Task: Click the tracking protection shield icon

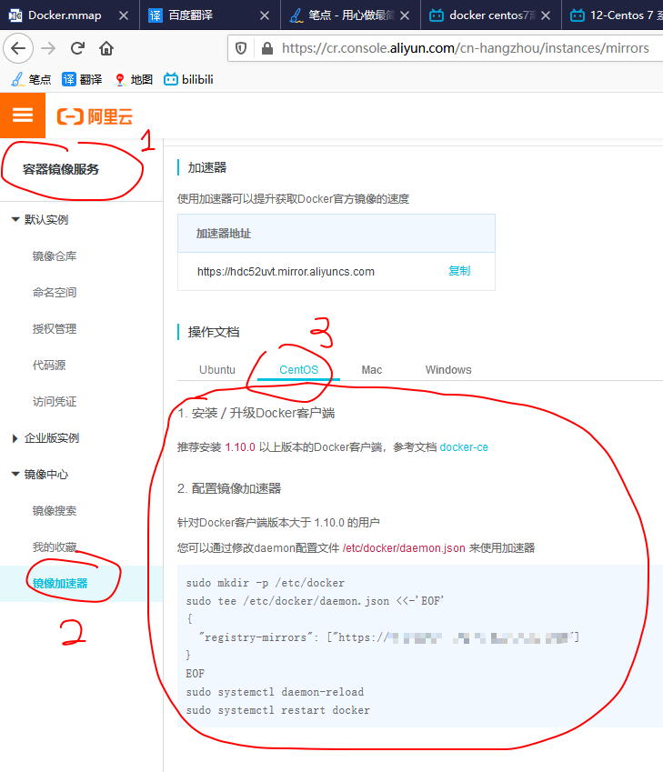Action: tap(241, 48)
